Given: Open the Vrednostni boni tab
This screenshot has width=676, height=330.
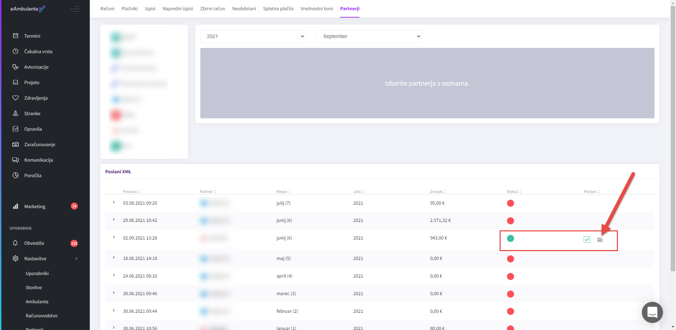Looking at the screenshot, I should (x=317, y=8).
